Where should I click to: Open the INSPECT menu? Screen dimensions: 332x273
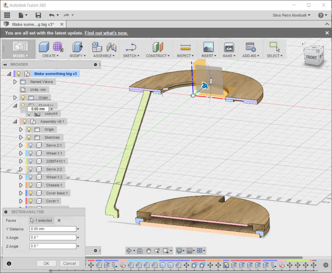[x=185, y=56]
